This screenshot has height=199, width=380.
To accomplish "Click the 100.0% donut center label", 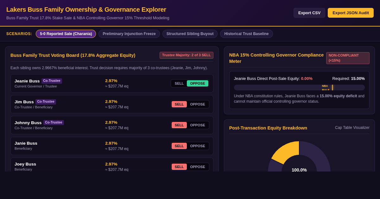I will click(x=299, y=170).
